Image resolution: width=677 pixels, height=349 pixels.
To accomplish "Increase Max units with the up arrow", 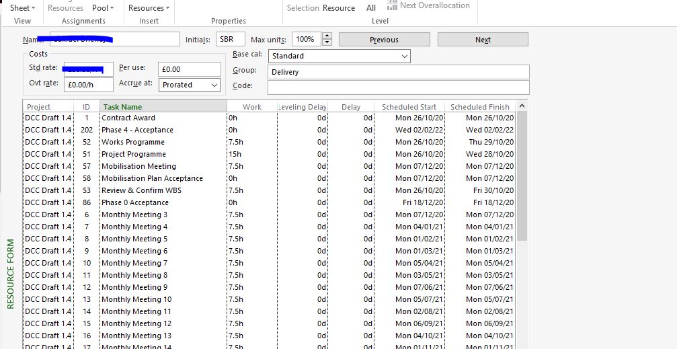I will coord(327,36).
